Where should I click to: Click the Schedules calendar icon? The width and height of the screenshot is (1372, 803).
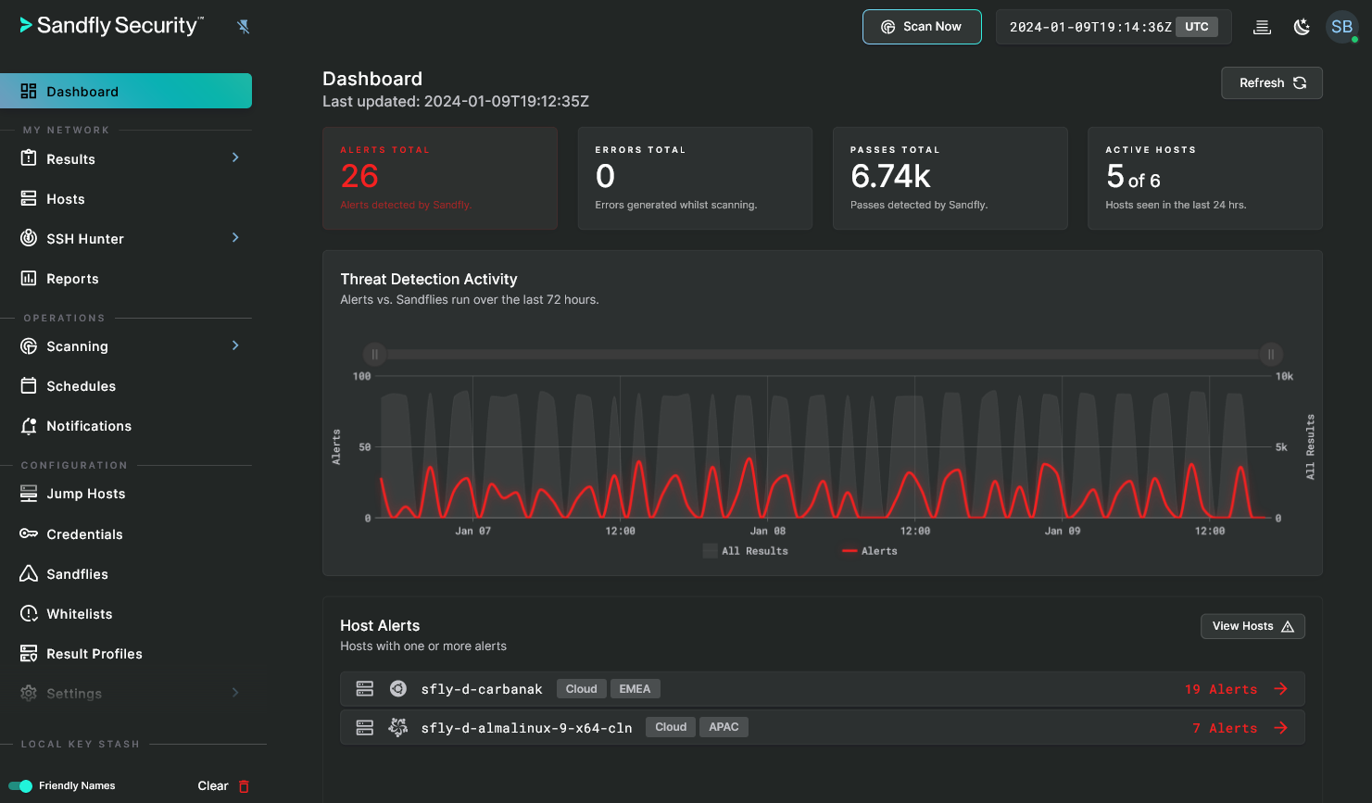(29, 385)
